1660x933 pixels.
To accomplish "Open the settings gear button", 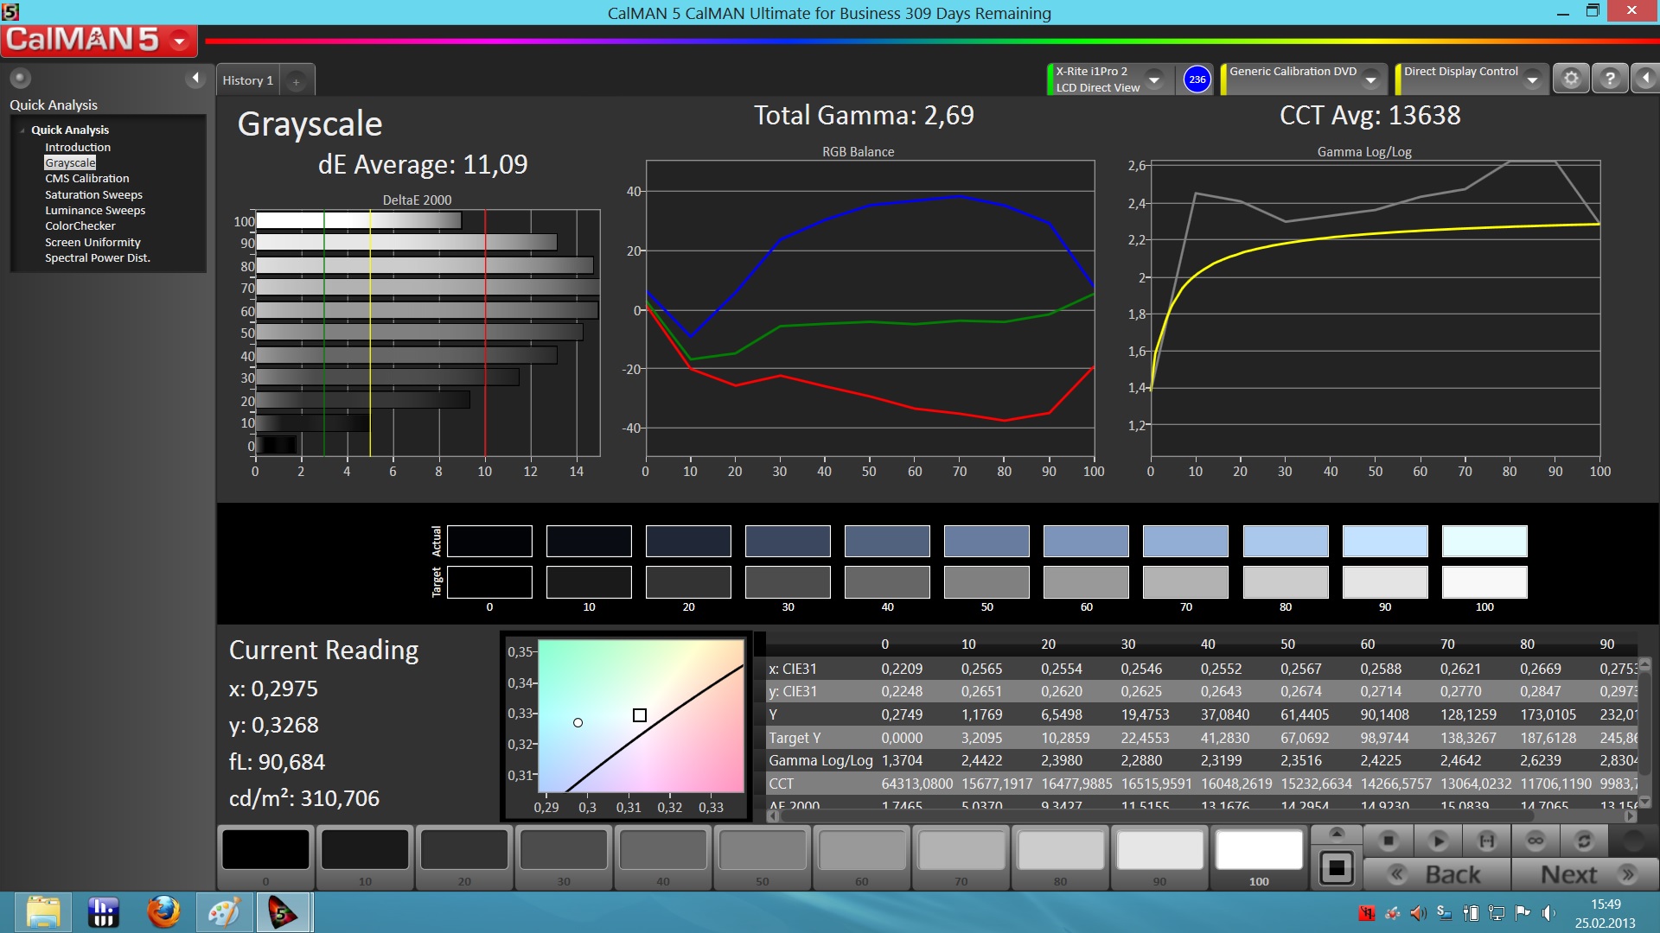I will coord(1571,79).
